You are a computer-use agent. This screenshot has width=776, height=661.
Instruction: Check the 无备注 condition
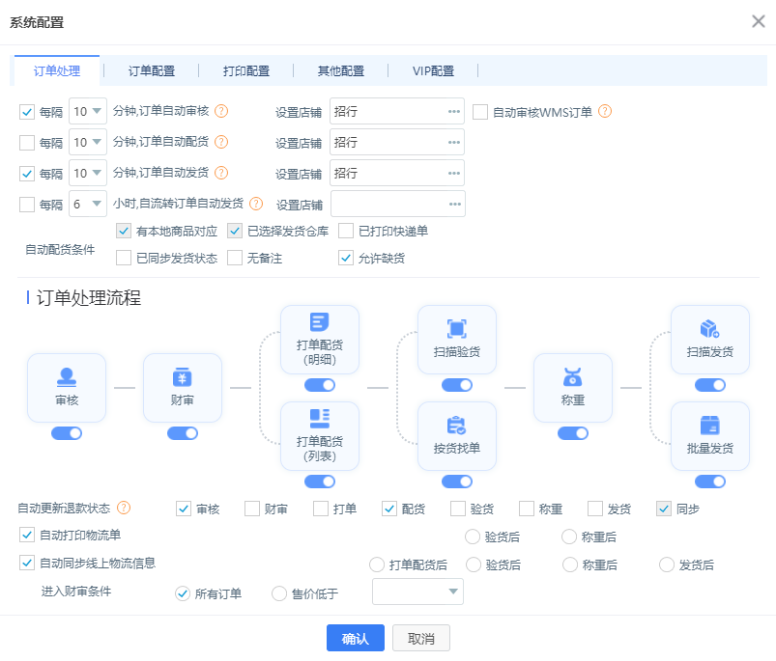(235, 258)
